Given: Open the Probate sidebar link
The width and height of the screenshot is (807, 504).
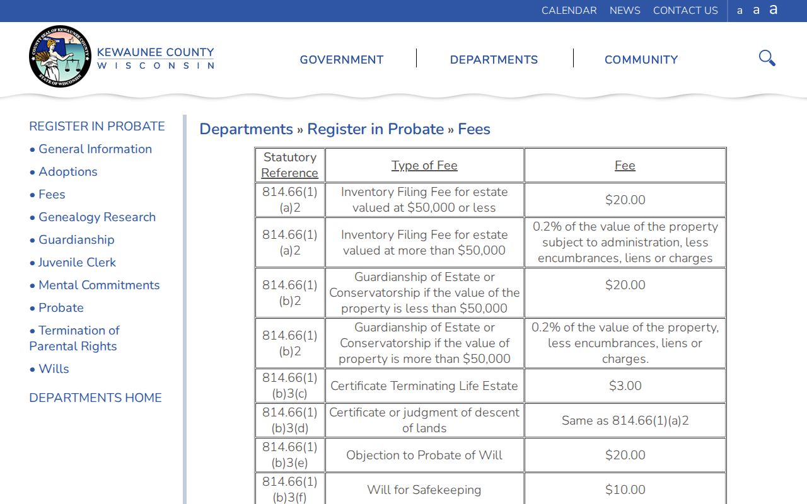Looking at the screenshot, I should point(61,307).
